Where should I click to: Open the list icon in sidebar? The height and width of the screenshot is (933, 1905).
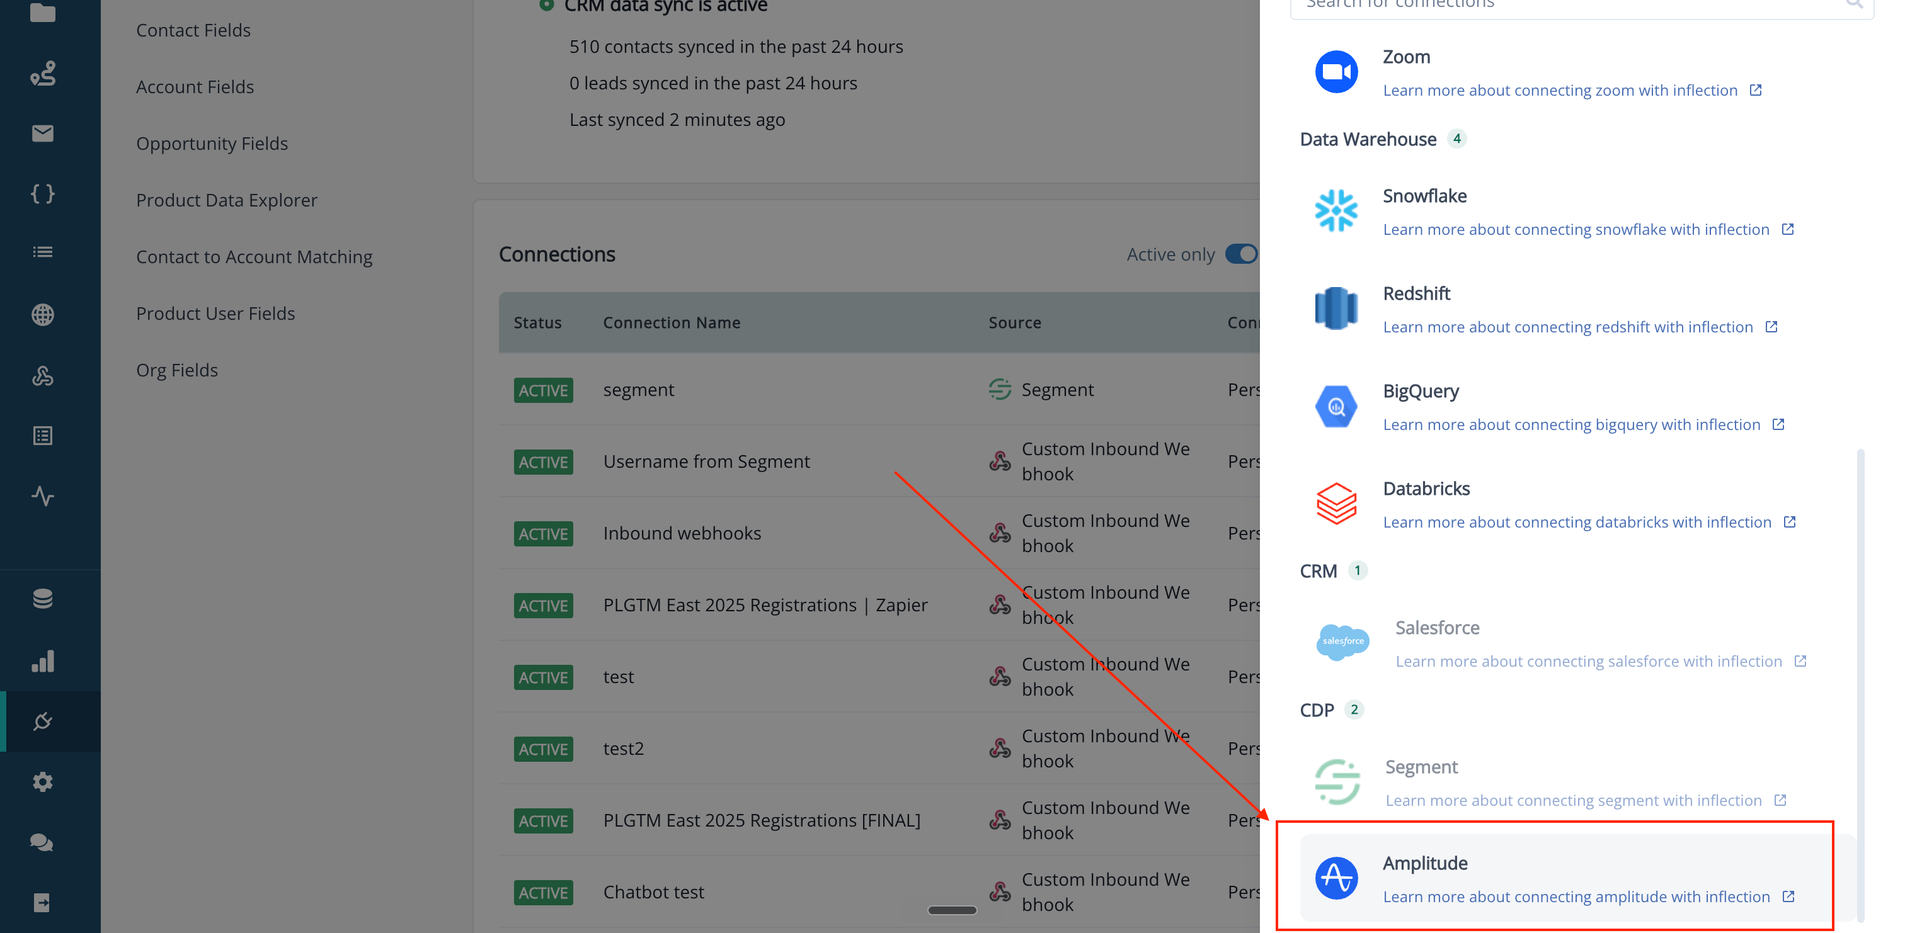coord(43,252)
